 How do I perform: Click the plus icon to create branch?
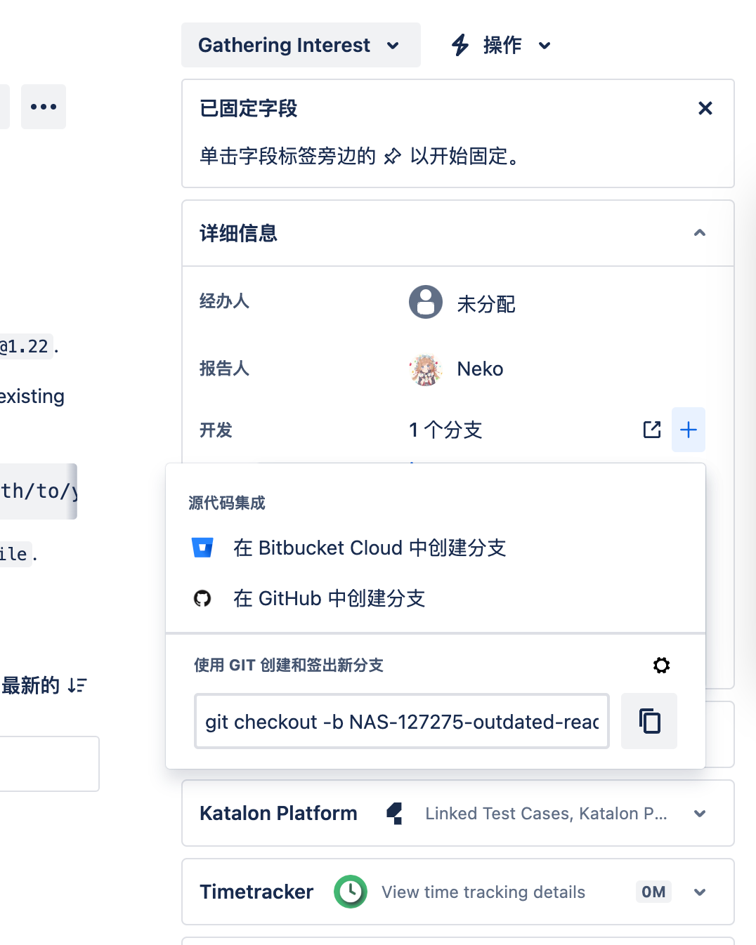tap(689, 430)
